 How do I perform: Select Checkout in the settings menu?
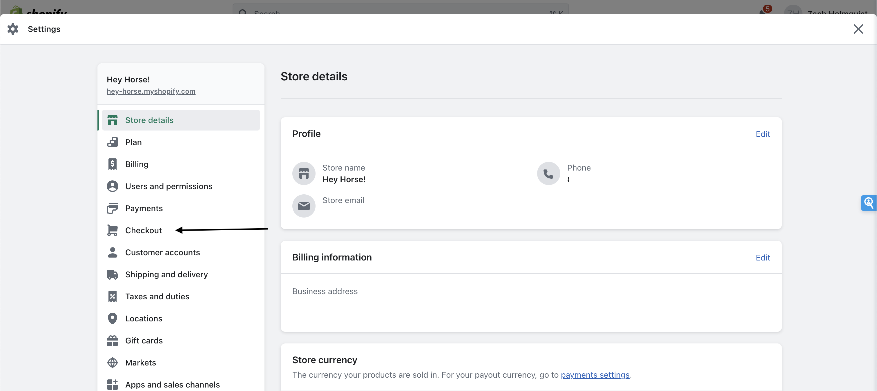click(181, 230)
